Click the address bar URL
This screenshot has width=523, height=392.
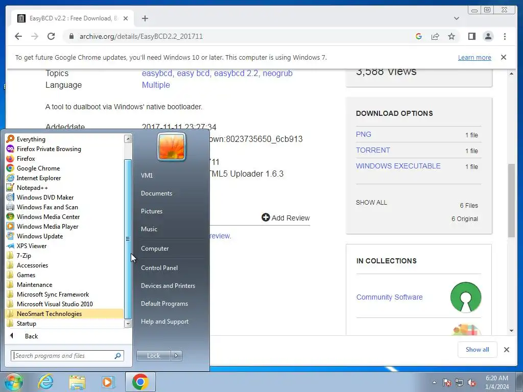(141, 36)
